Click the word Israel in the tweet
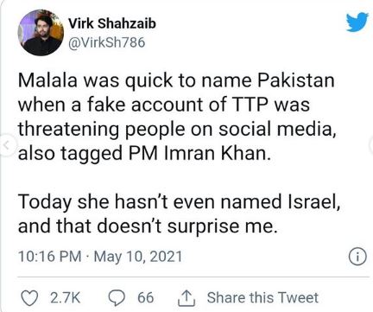 pos(314,201)
